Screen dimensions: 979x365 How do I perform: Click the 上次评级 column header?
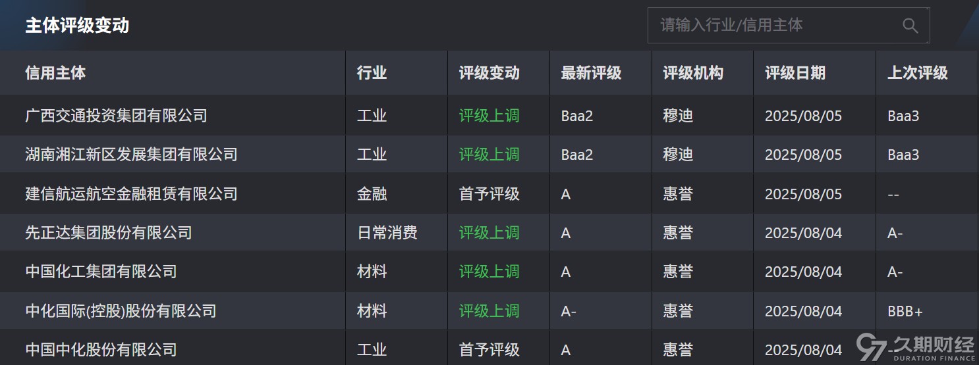click(x=917, y=73)
